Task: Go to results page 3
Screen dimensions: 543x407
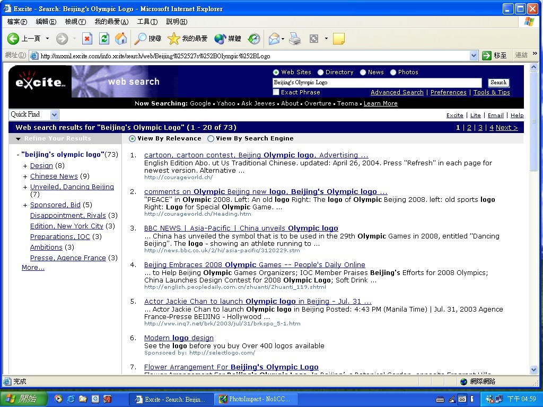Action: tap(480, 127)
